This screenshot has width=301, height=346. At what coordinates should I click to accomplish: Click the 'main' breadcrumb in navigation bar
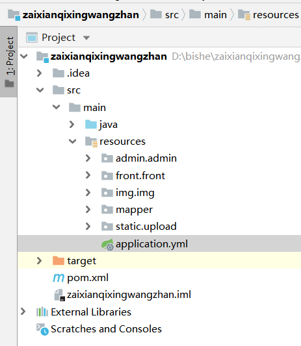[208, 15]
